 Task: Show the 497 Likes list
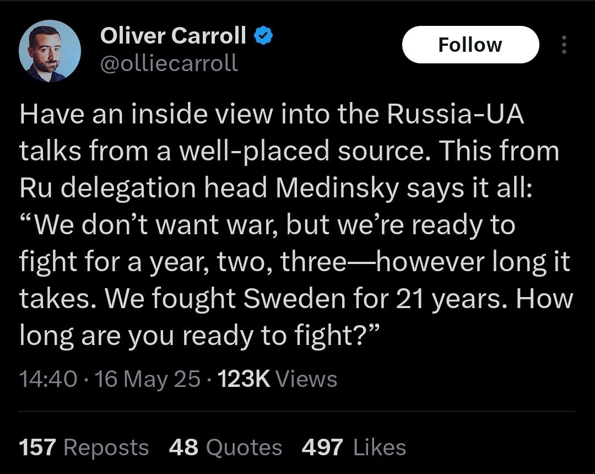(x=354, y=447)
